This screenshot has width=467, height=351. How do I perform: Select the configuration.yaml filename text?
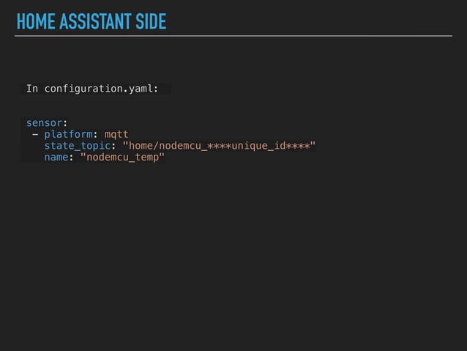101,89
